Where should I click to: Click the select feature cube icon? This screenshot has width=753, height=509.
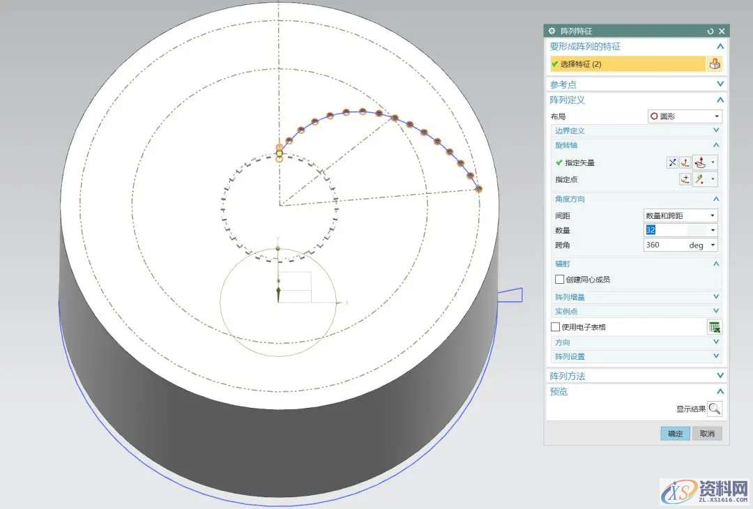[x=715, y=64]
